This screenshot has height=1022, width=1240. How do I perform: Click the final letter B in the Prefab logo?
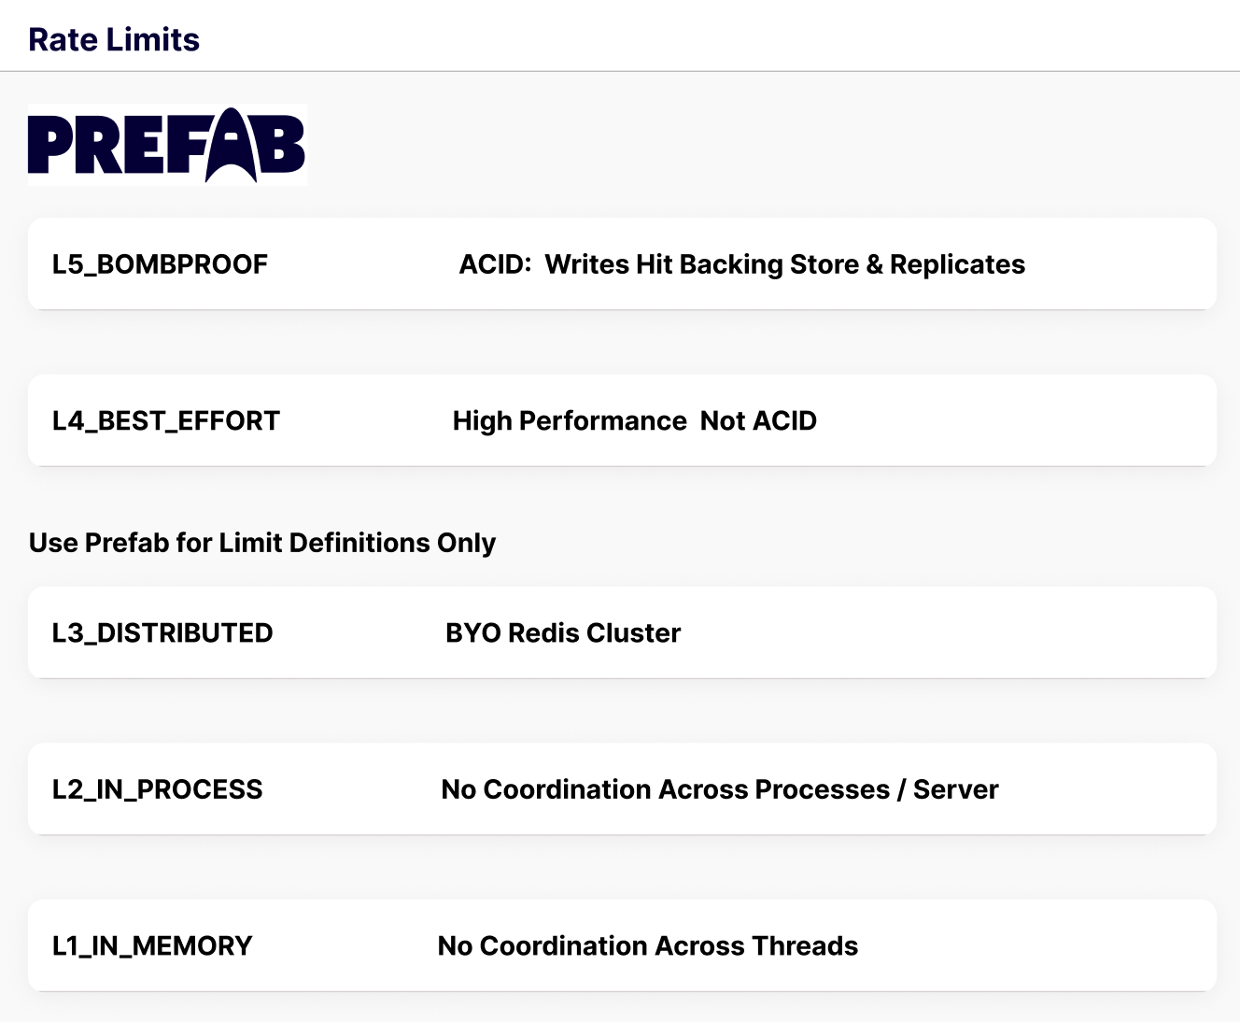(x=282, y=145)
